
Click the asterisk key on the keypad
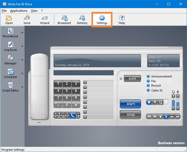58,105
